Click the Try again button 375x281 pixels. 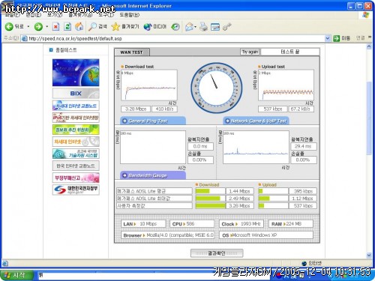250,52
